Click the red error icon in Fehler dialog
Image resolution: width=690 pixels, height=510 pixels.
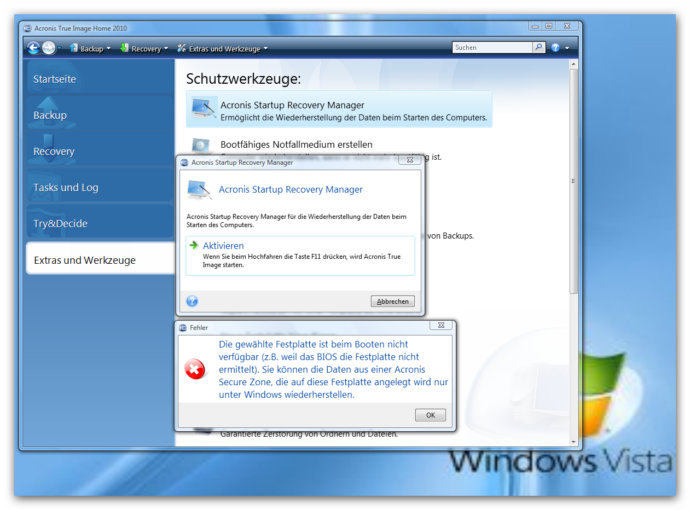195,369
